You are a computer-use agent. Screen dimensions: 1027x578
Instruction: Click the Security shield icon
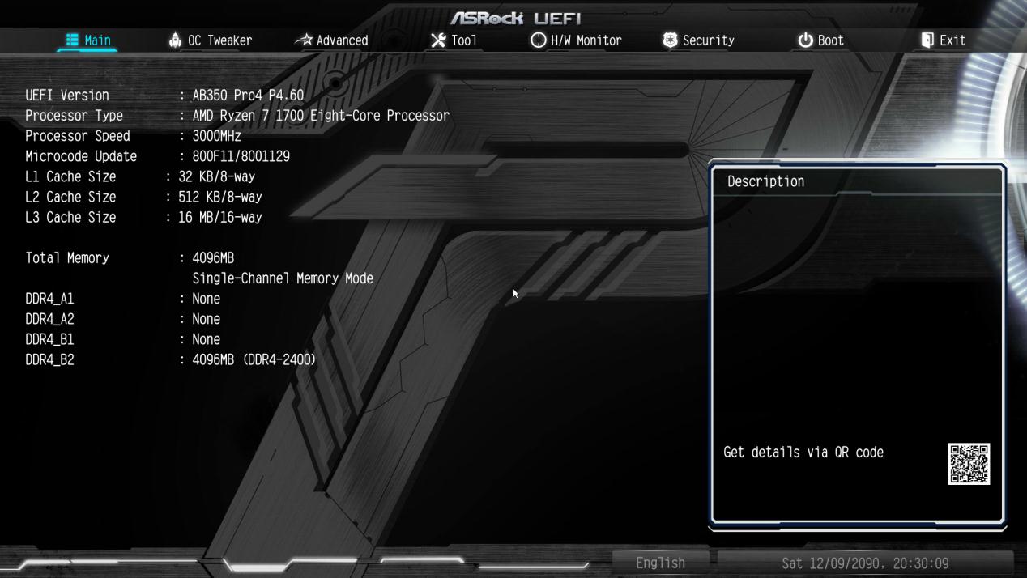(670, 40)
